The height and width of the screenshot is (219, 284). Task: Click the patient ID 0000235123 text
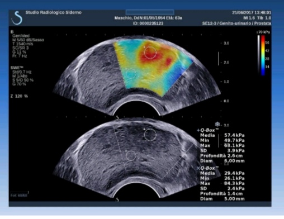148,23
